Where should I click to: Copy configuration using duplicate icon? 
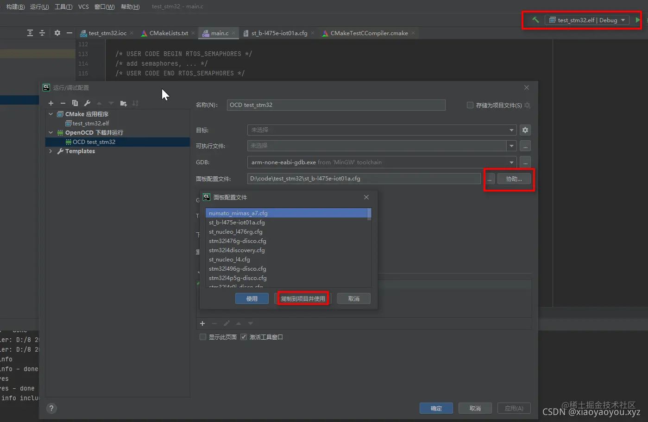click(x=75, y=103)
